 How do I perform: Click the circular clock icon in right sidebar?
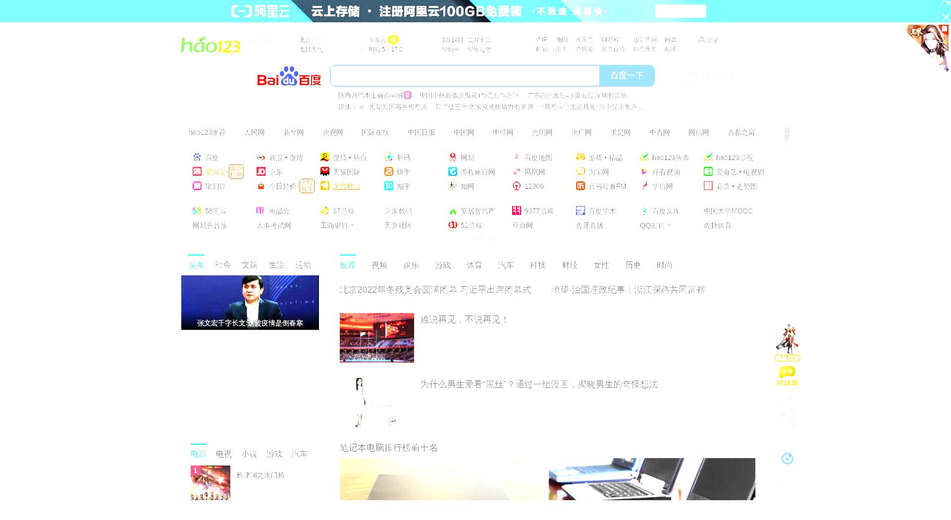coord(788,459)
